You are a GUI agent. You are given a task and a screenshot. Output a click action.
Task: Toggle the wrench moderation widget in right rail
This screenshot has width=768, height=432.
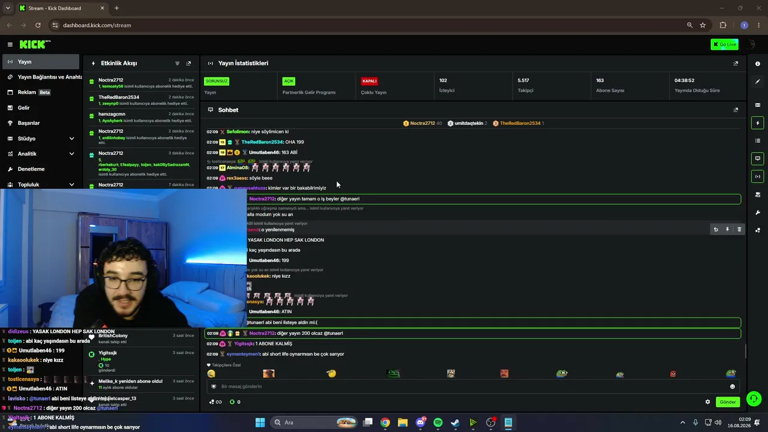(x=757, y=212)
